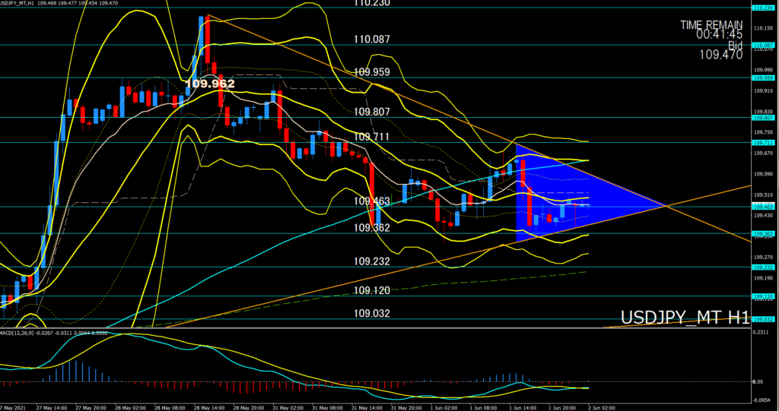
Task: Click price axis tick '109.270'
Action: pyautogui.click(x=764, y=257)
